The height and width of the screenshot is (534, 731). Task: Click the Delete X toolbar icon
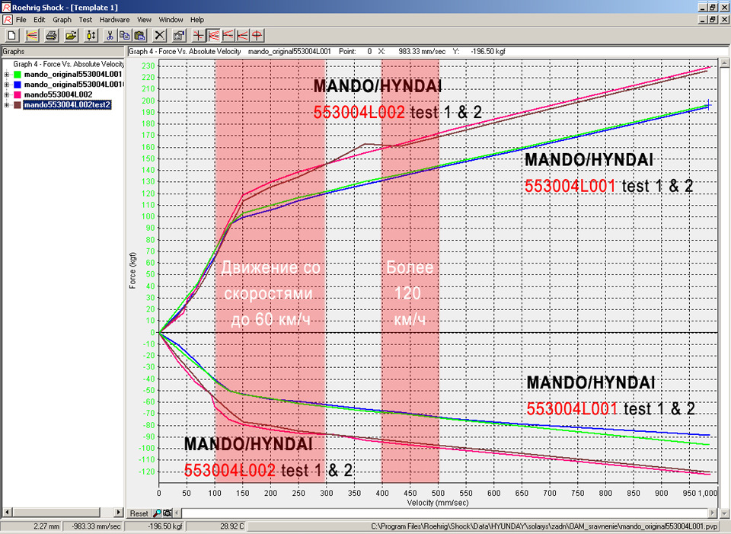coord(159,36)
